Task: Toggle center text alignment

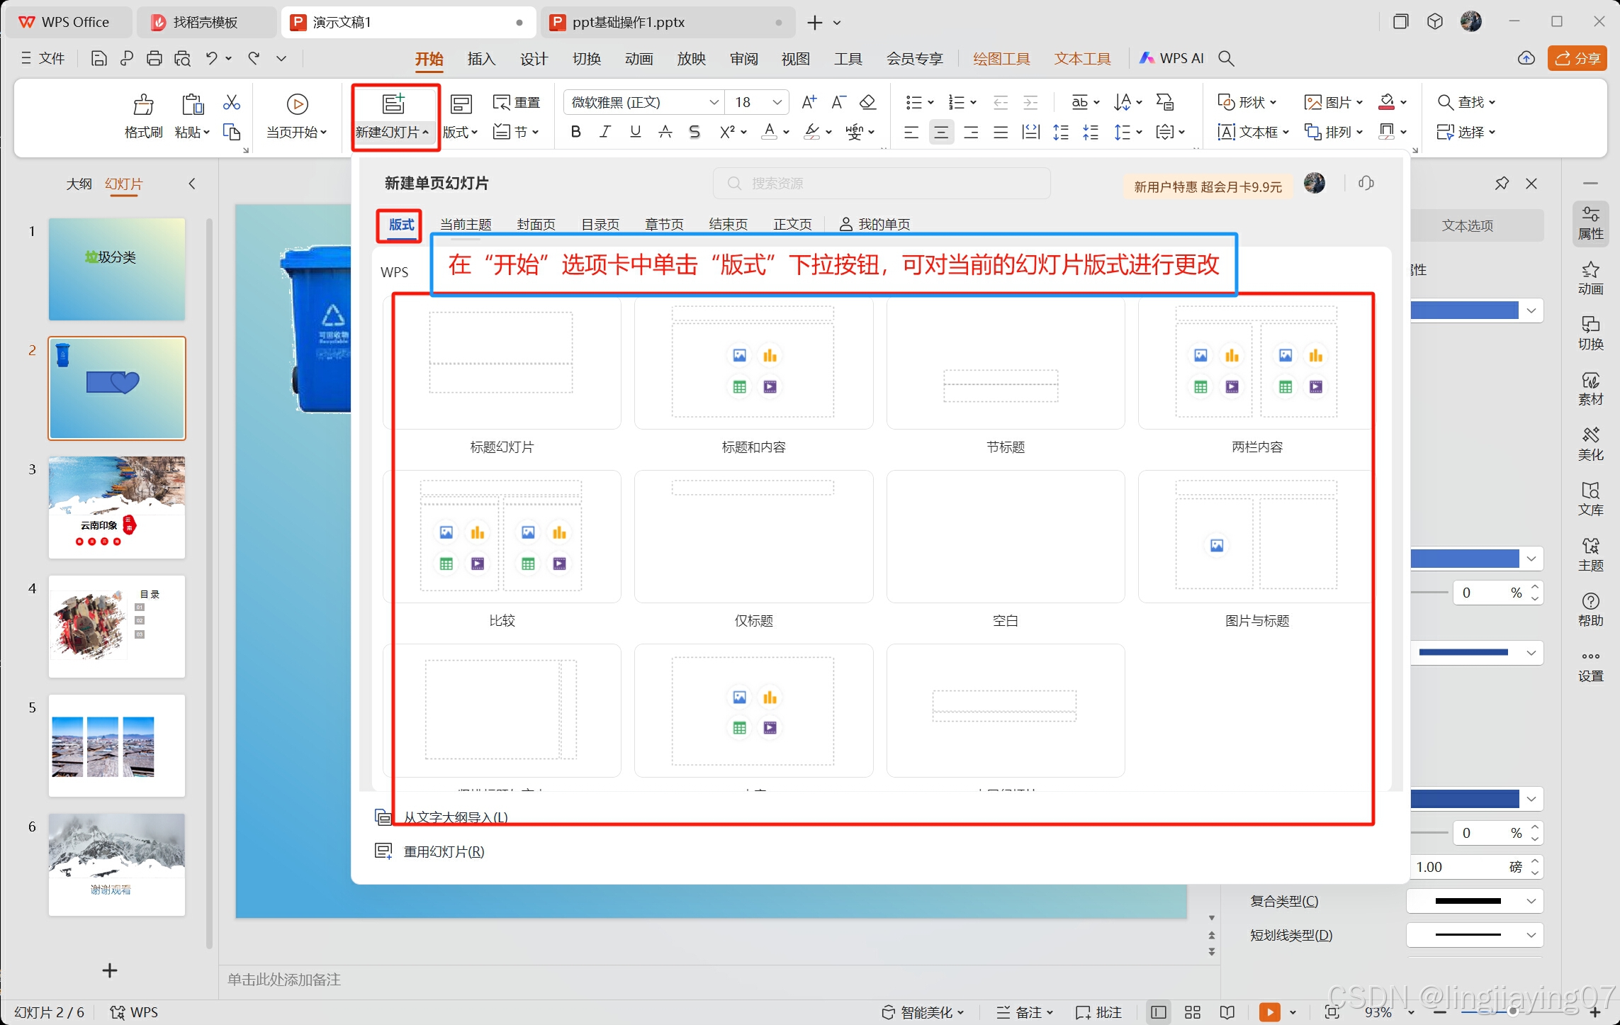Action: coord(941,132)
